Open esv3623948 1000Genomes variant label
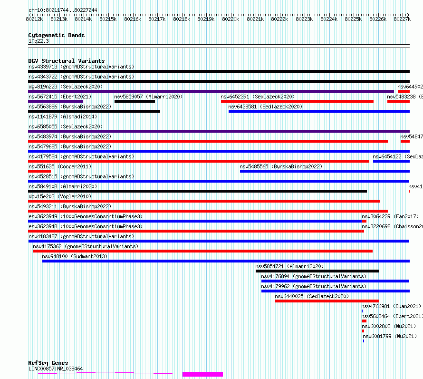This screenshot has height=379, width=423. [86, 226]
